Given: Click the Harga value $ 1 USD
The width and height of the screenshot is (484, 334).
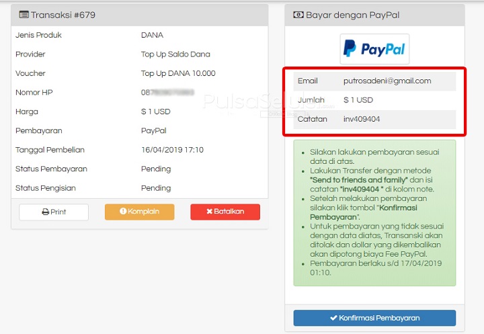Looking at the screenshot, I should click(x=155, y=112).
